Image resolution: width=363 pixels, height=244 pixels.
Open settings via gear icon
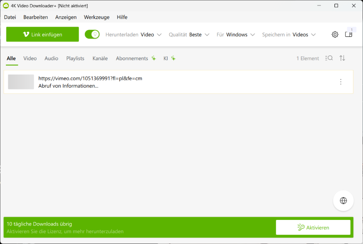coord(335,35)
